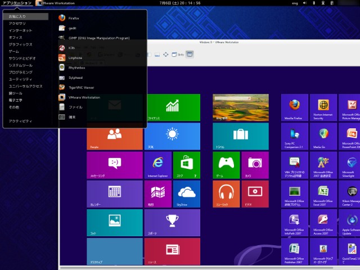Viewport: 360px width, 270px height.
Task: Launch Firefox from the favorites list
Action: click(x=69, y=18)
